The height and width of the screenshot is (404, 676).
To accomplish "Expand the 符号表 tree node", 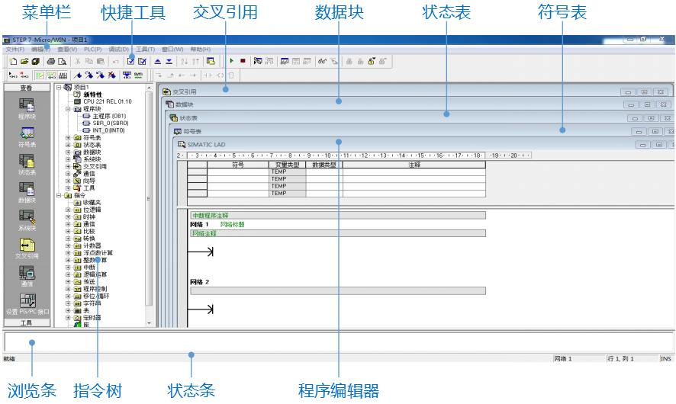I will click(68, 138).
